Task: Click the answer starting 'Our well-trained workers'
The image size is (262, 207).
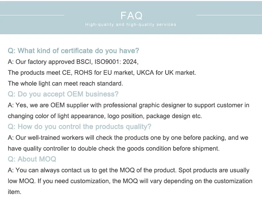Action: click(128, 138)
